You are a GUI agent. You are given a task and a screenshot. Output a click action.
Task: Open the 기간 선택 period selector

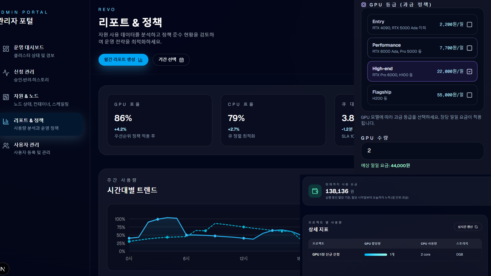pyautogui.click(x=171, y=60)
